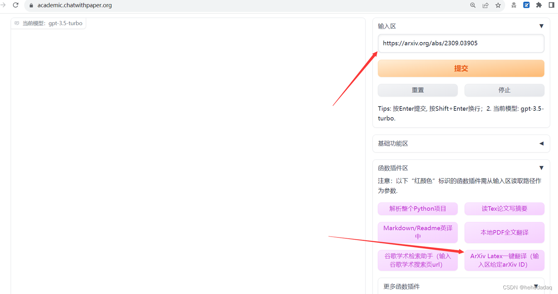558x294 pixels.
Task: Click the lock icon in address bar
Action: pyautogui.click(x=32, y=5)
